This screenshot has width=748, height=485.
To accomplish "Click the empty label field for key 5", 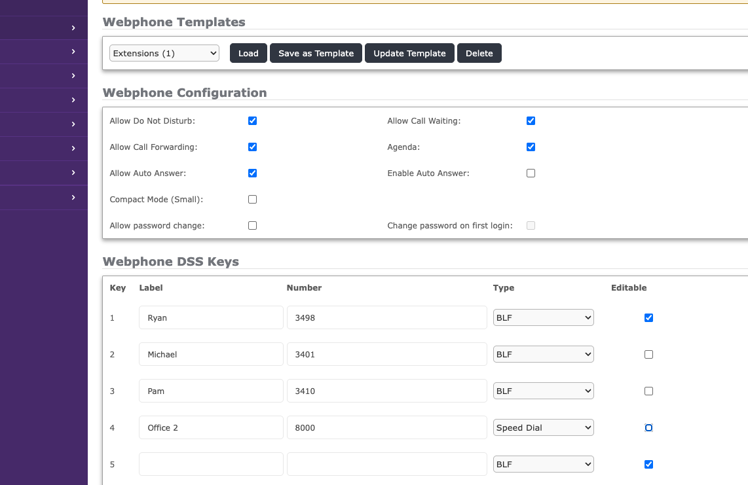I will [x=212, y=465].
